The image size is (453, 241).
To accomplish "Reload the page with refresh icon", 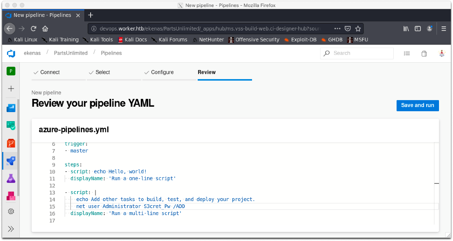I will (33, 28).
